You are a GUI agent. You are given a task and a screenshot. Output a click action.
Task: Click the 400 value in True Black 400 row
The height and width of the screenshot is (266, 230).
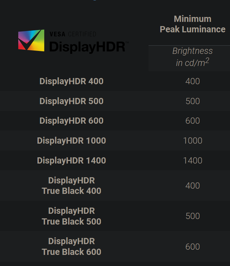pos(193,185)
